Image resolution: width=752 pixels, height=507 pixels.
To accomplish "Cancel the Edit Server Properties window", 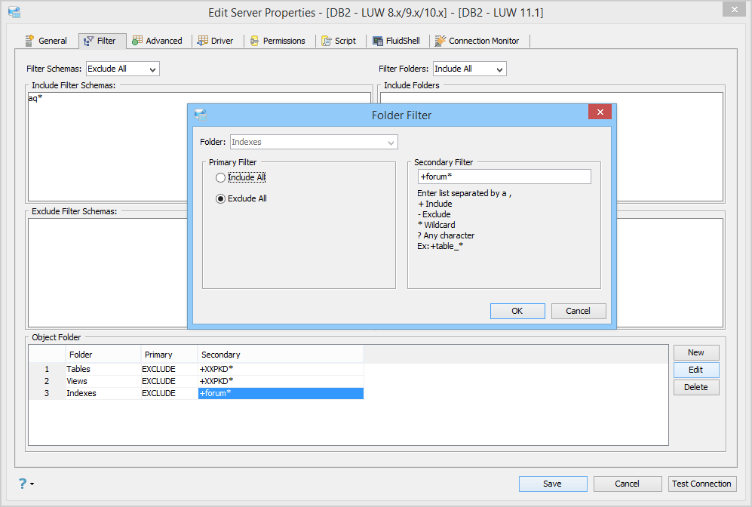I will click(x=628, y=484).
